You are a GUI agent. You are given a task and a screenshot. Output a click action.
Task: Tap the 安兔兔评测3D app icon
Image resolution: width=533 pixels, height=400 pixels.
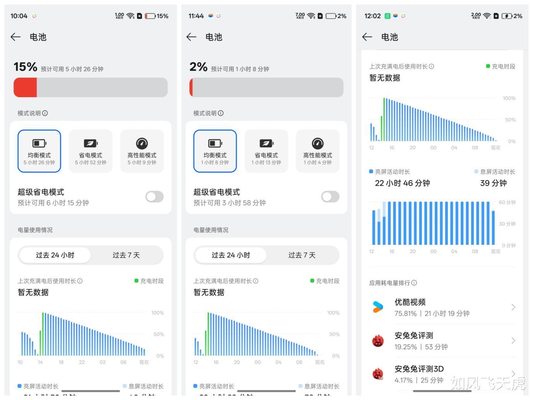(378, 374)
